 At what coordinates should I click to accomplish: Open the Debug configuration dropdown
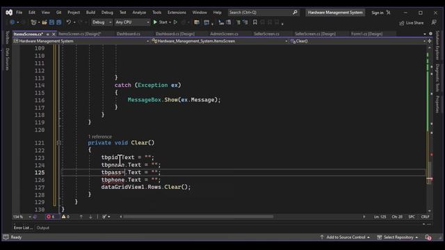tap(102, 22)
